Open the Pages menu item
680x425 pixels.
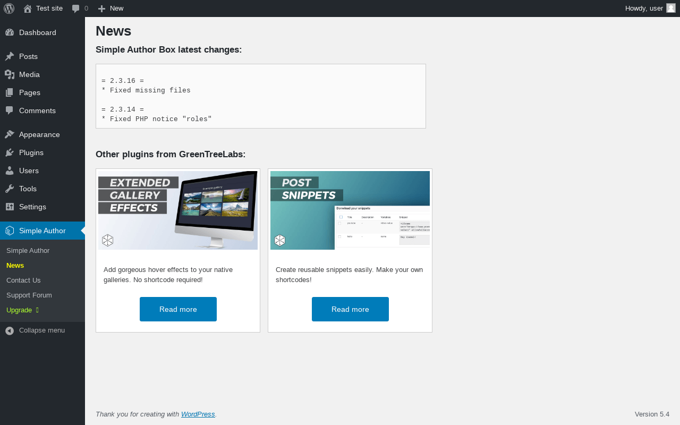coord(42,92)
